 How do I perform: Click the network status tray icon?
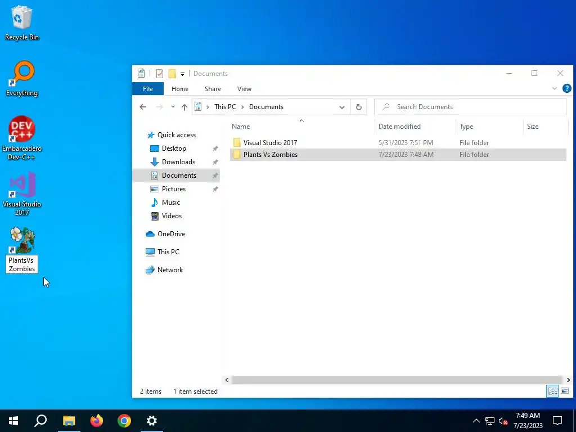[x=490, y=421]
